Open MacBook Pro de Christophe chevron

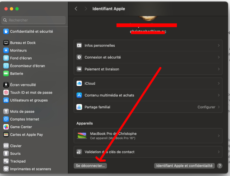(x=219, y=136)
